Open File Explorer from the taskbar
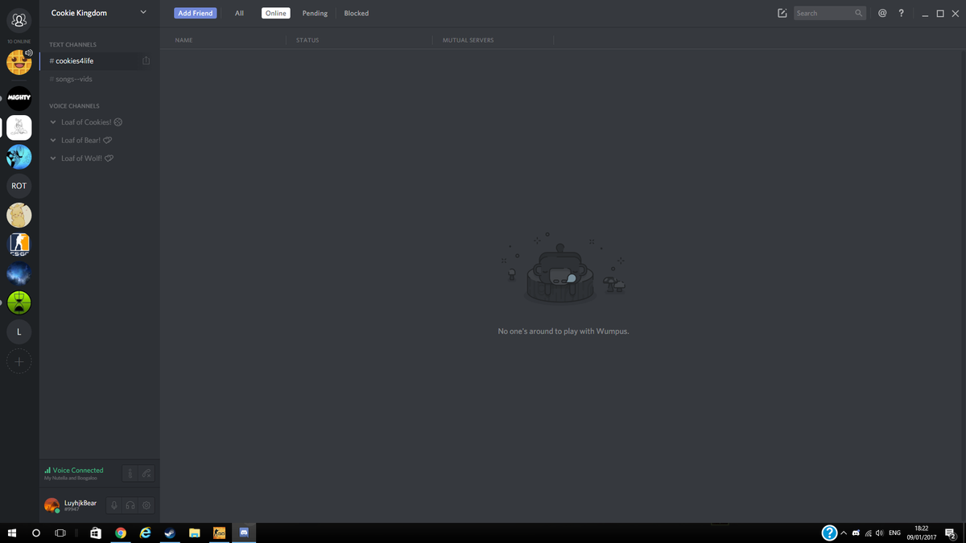Screen dimensions: 966x543 [x=195, y=533]
